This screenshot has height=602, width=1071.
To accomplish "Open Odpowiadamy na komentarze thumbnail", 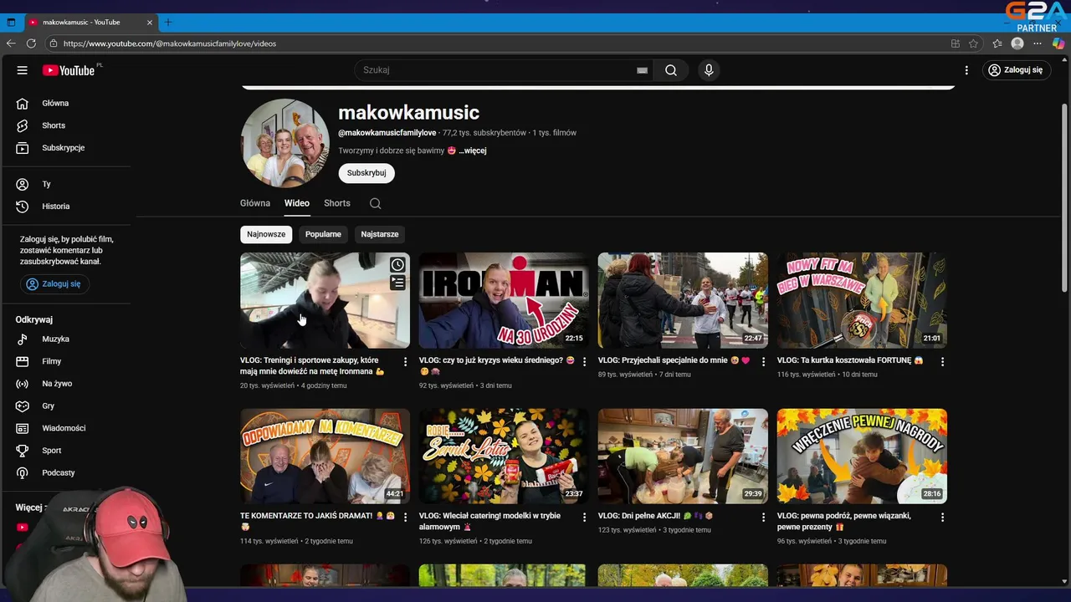I will click(325, 456).
